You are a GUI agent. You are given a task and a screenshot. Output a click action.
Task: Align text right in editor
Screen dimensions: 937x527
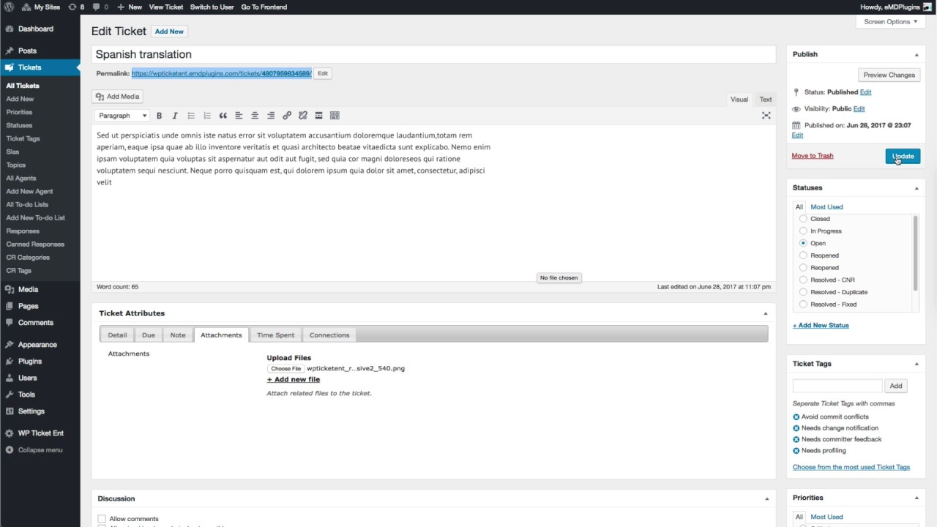click(x=271, y=116)
